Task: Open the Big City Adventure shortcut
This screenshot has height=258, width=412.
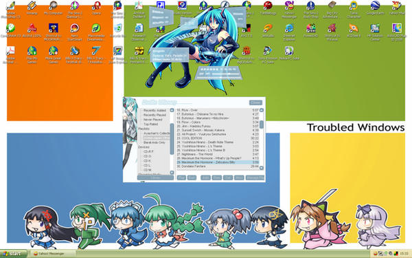Action: click(x=332, y=10)
